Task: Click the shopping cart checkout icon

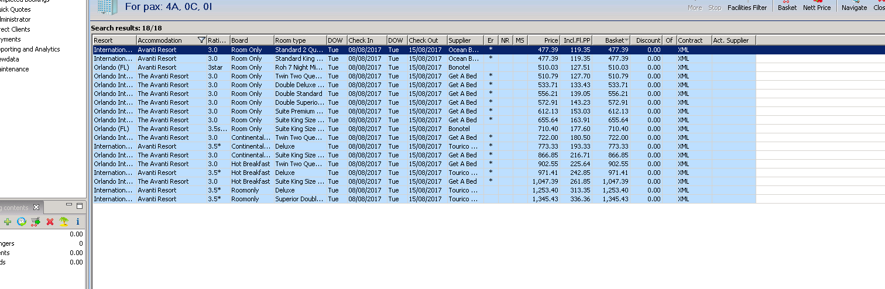Action: tap(36, 222)
